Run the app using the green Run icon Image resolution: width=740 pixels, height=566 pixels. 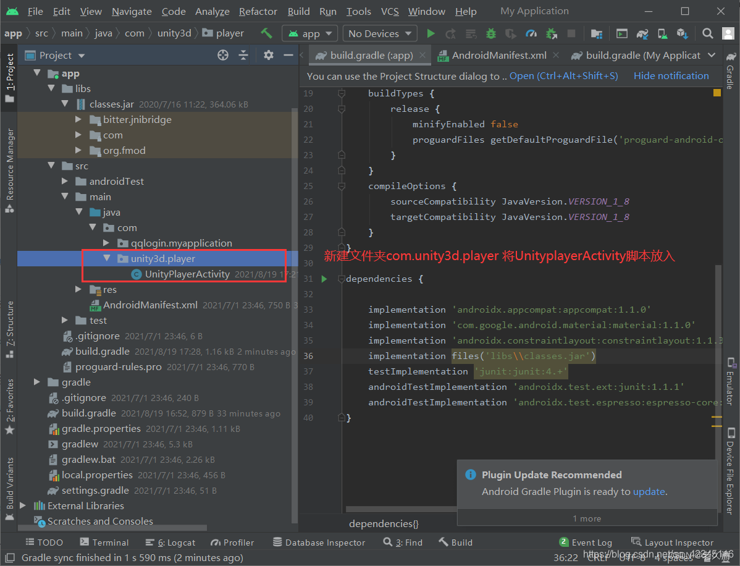tap(431, 33)
